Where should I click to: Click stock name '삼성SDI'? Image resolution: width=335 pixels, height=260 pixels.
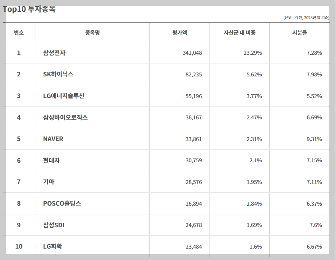click(54, 225)
